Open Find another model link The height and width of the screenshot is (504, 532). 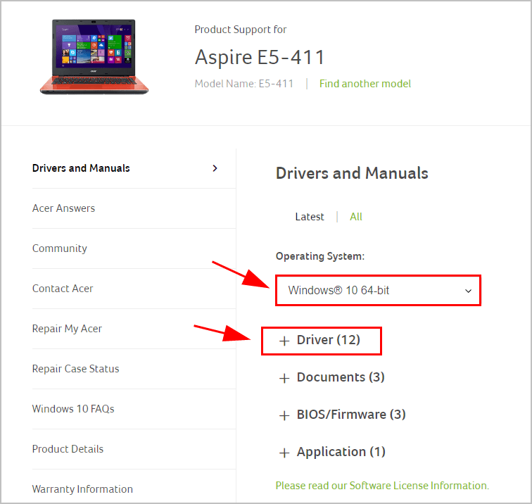pos(365,84)
